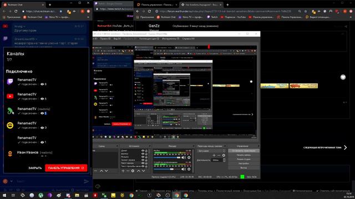
Task: Open transition properties gear icon
Action: tap(224, 155)
